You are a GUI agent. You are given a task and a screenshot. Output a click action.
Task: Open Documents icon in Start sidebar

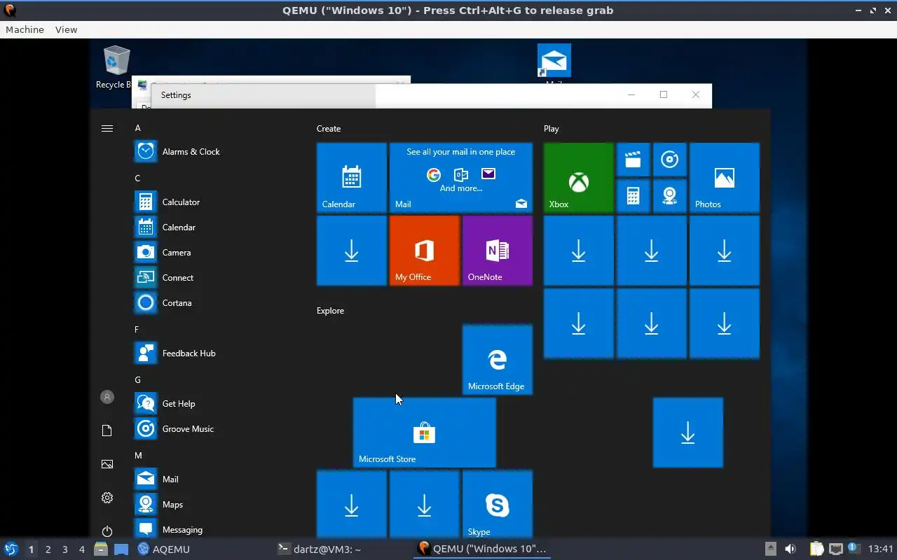107,430
